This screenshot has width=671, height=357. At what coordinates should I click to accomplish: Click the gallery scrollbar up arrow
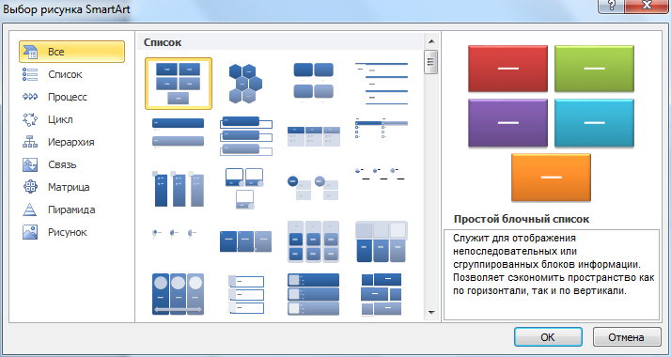click(431, 41)
